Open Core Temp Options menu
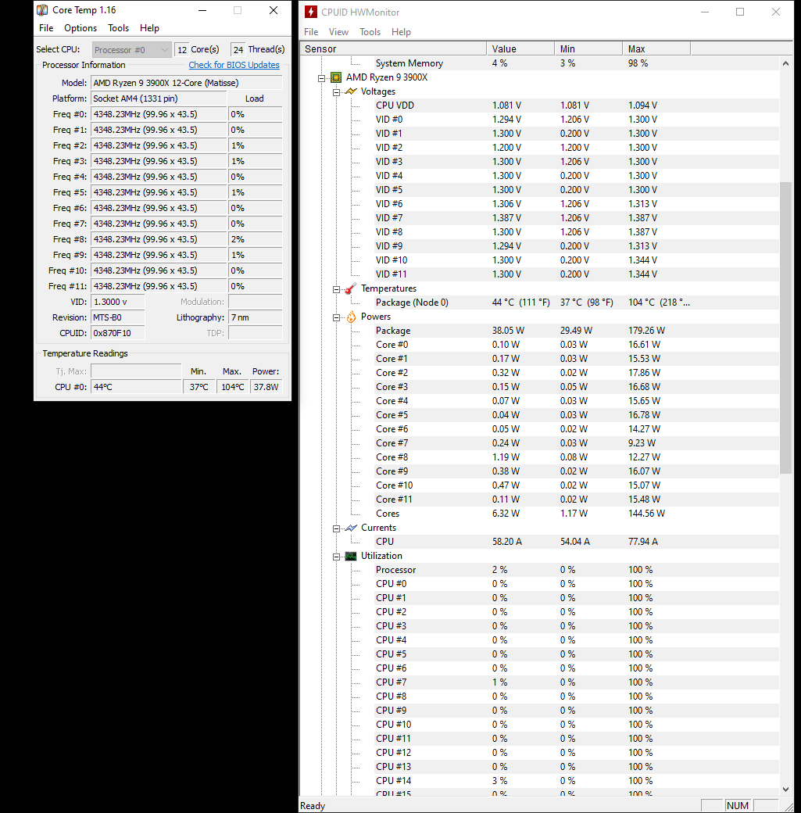Viewport: 801px width, 813px height. pyautogui.click(x=80, y=28)
